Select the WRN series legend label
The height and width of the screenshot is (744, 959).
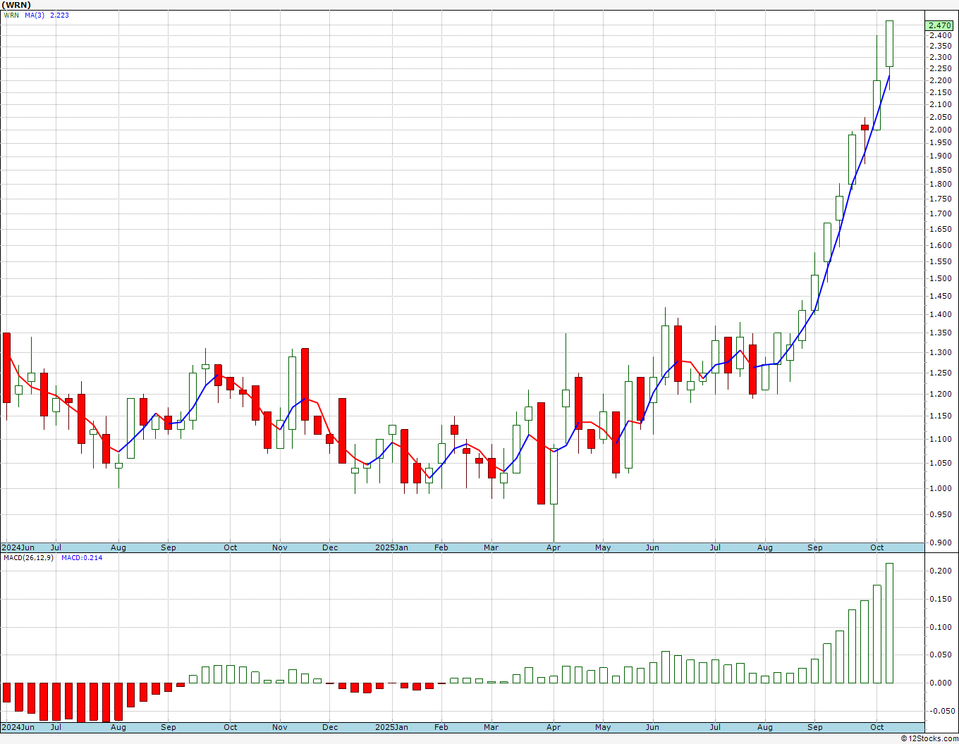11,15
